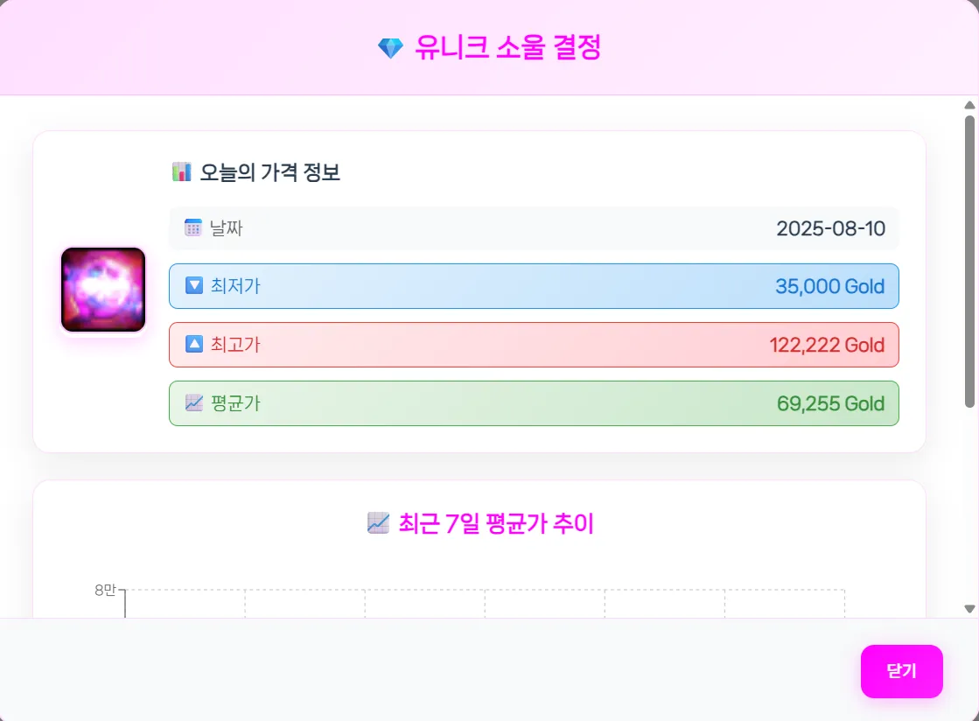
Task: Click the 유니크 소울 결정 title text
Action: [x=507, y=48]
